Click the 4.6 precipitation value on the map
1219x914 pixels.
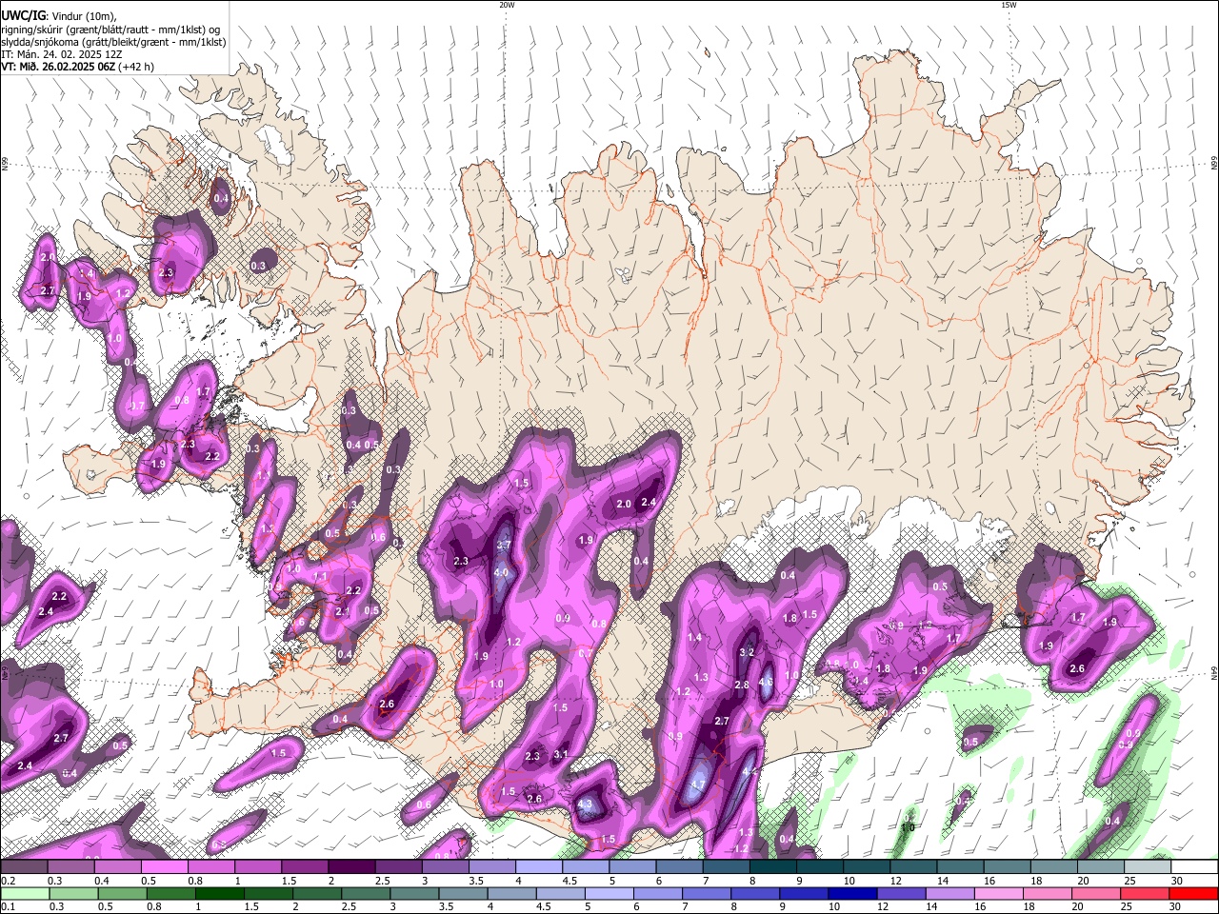tap(765, 682)
